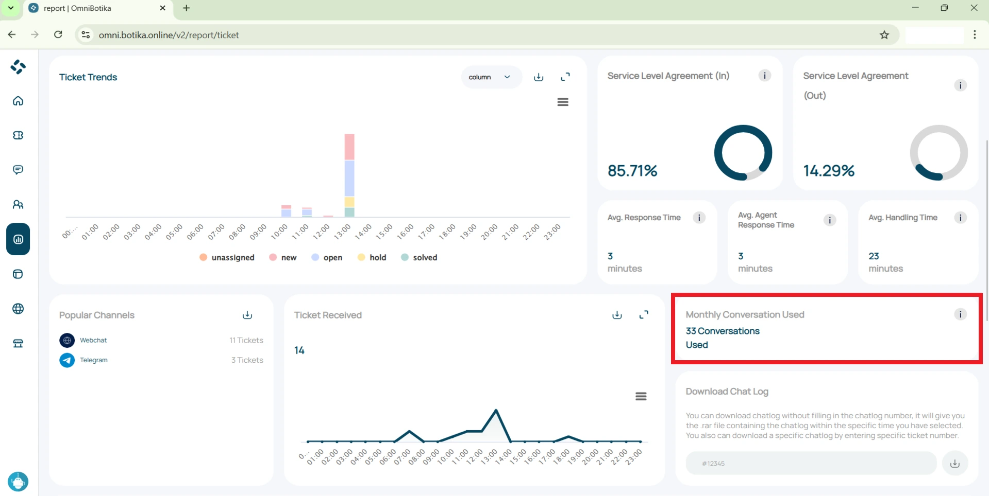Click the '3 Tickets' count
The width and height of the screenshot is (989, 496).
(247, 360)
